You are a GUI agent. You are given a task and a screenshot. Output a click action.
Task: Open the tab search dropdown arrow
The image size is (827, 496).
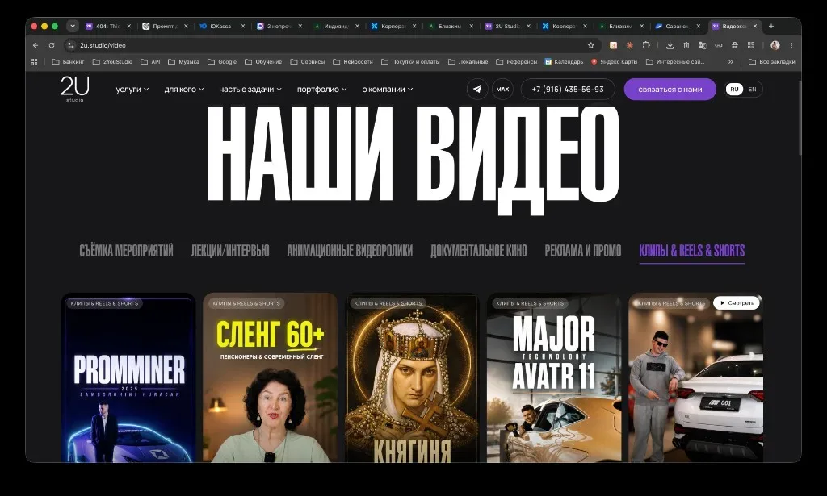point(73,26)
